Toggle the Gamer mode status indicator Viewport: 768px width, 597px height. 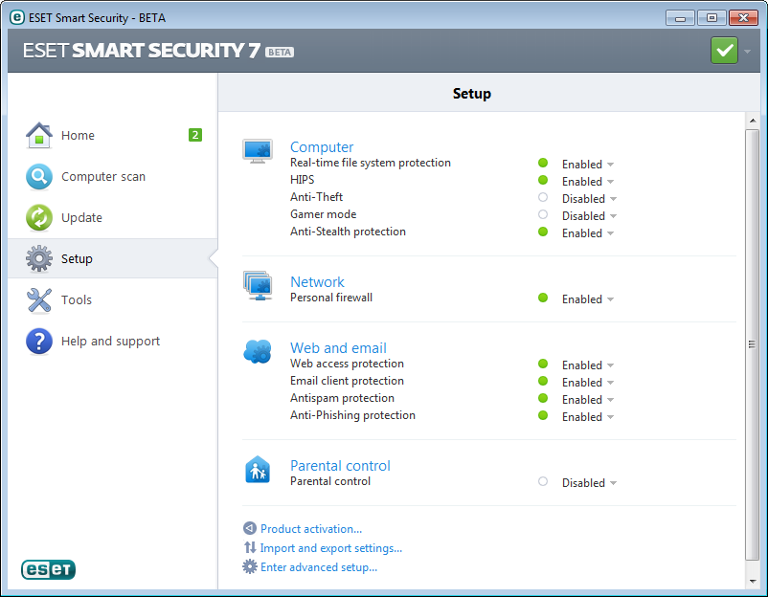coord(543,215)
